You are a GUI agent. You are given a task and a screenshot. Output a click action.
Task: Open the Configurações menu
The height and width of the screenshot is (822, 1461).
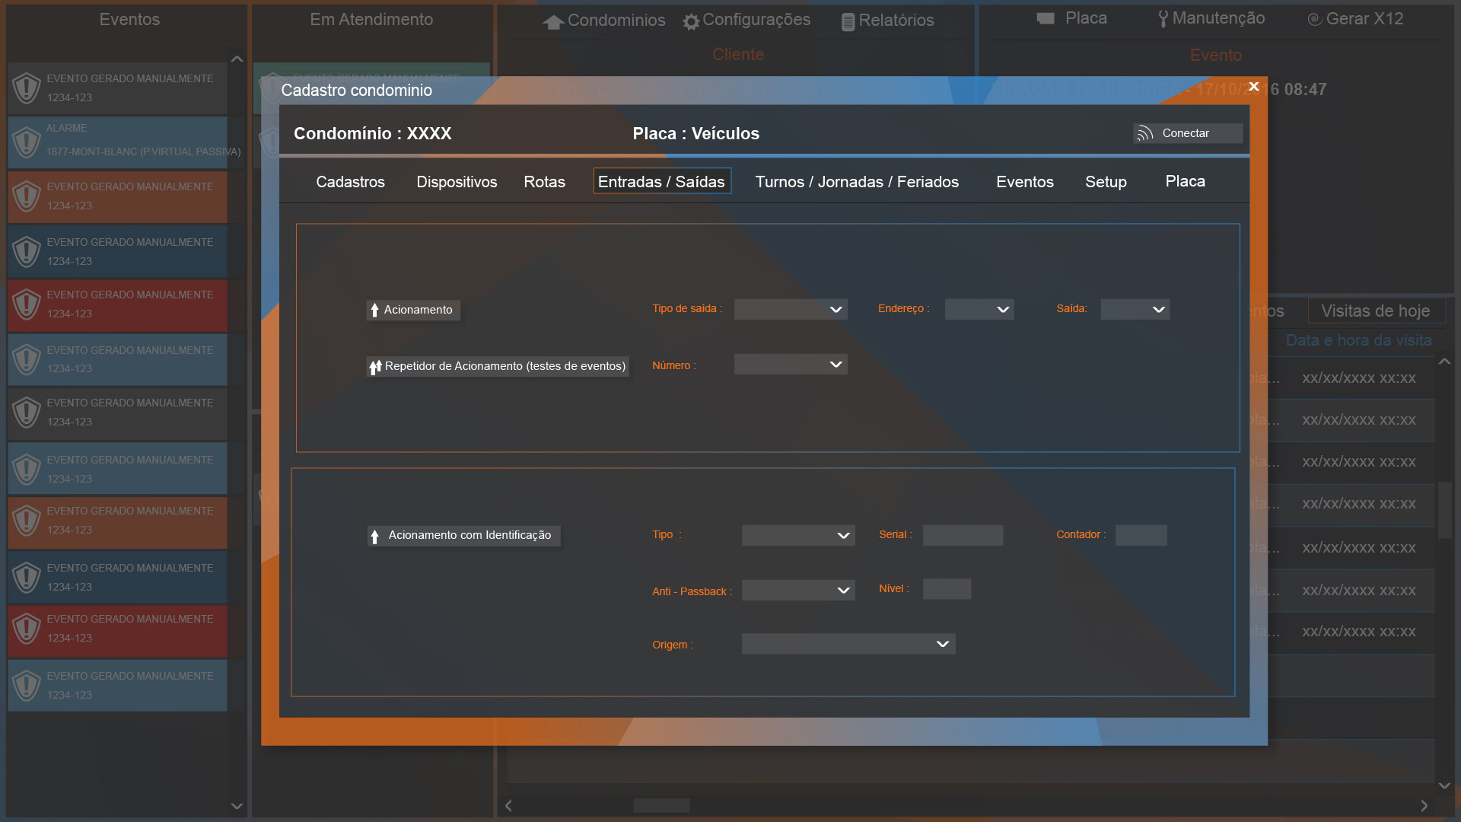click(746, 21)
